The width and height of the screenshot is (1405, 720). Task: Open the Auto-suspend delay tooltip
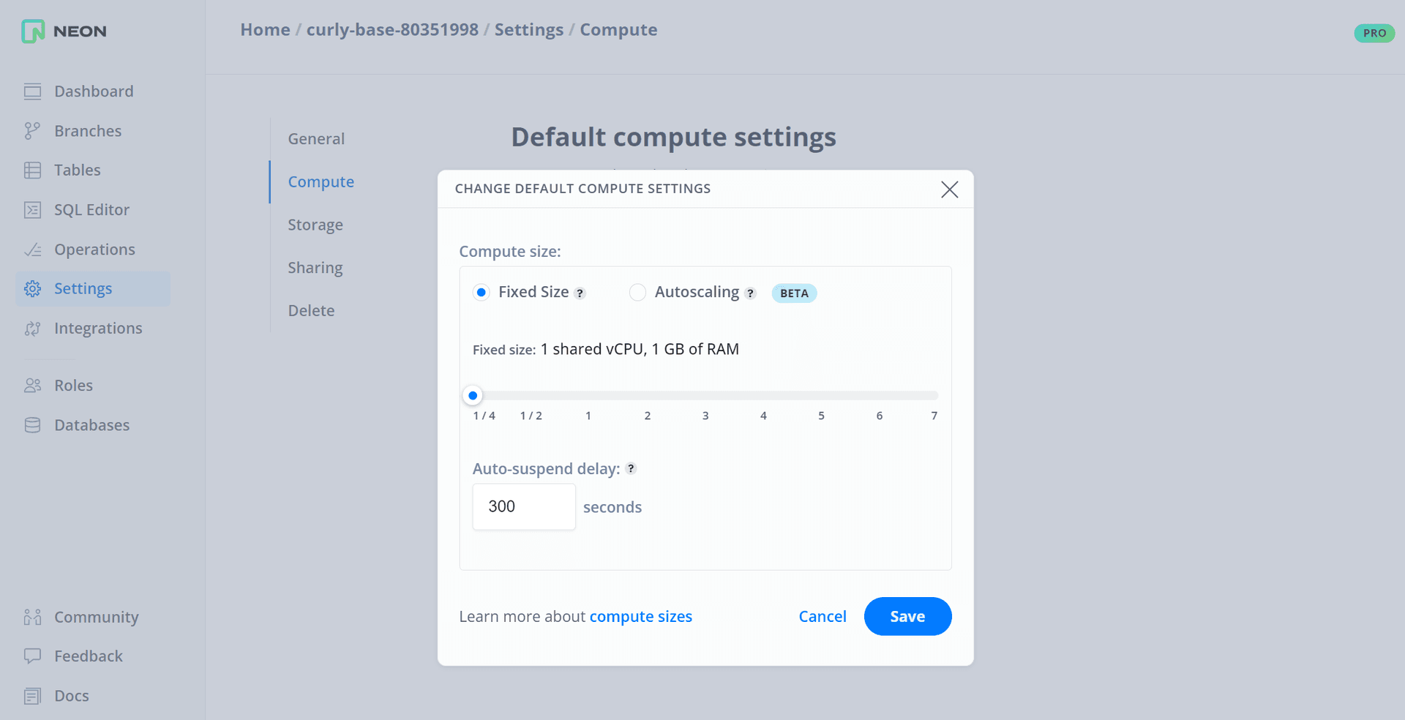631,469
